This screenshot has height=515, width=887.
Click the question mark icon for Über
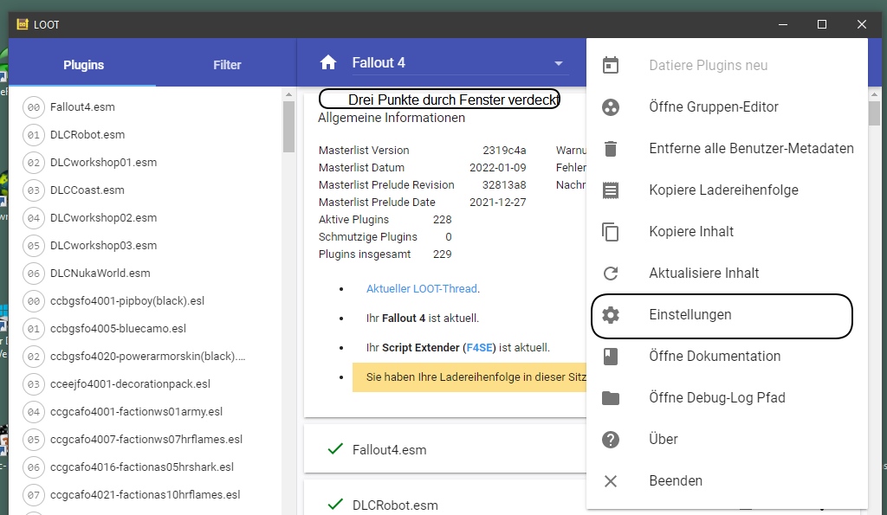coord(611,440)
